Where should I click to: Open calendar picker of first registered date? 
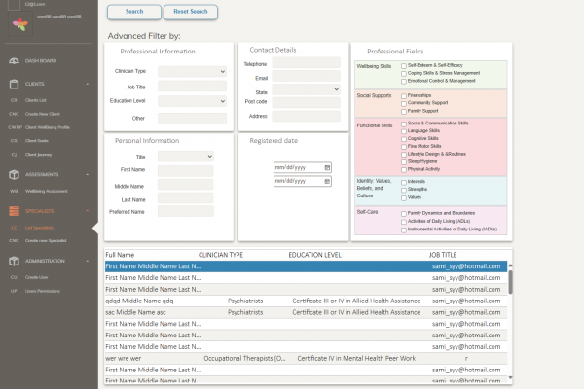click(x=327, y=167)
